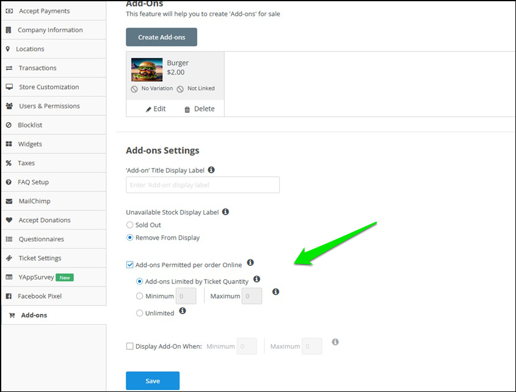This screenshot has height=392, width=516.
Task: Click the Burger add-on thumbnail image
Action: (147, 69)
